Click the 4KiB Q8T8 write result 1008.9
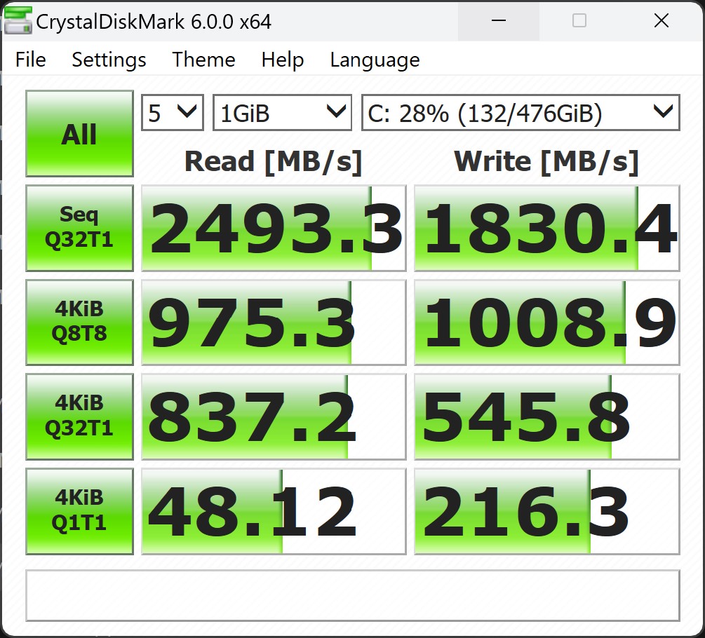705x638 pixels. click(x=546, y=322)
